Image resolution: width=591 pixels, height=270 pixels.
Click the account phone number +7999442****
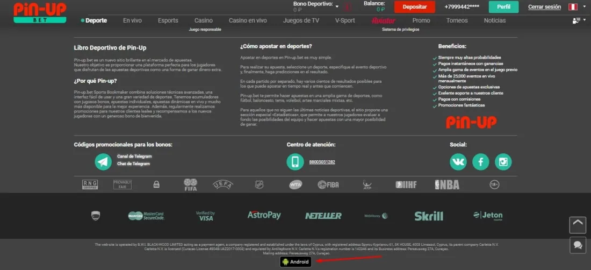click(462, 7)
